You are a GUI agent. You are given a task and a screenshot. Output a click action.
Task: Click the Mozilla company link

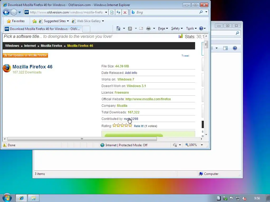click(x=122, y=106)
